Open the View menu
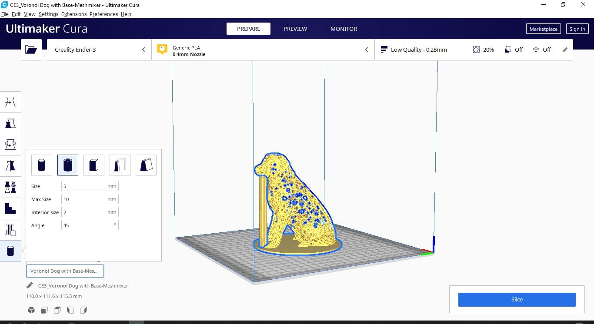594x324 pixels. (x=30, y=14)
